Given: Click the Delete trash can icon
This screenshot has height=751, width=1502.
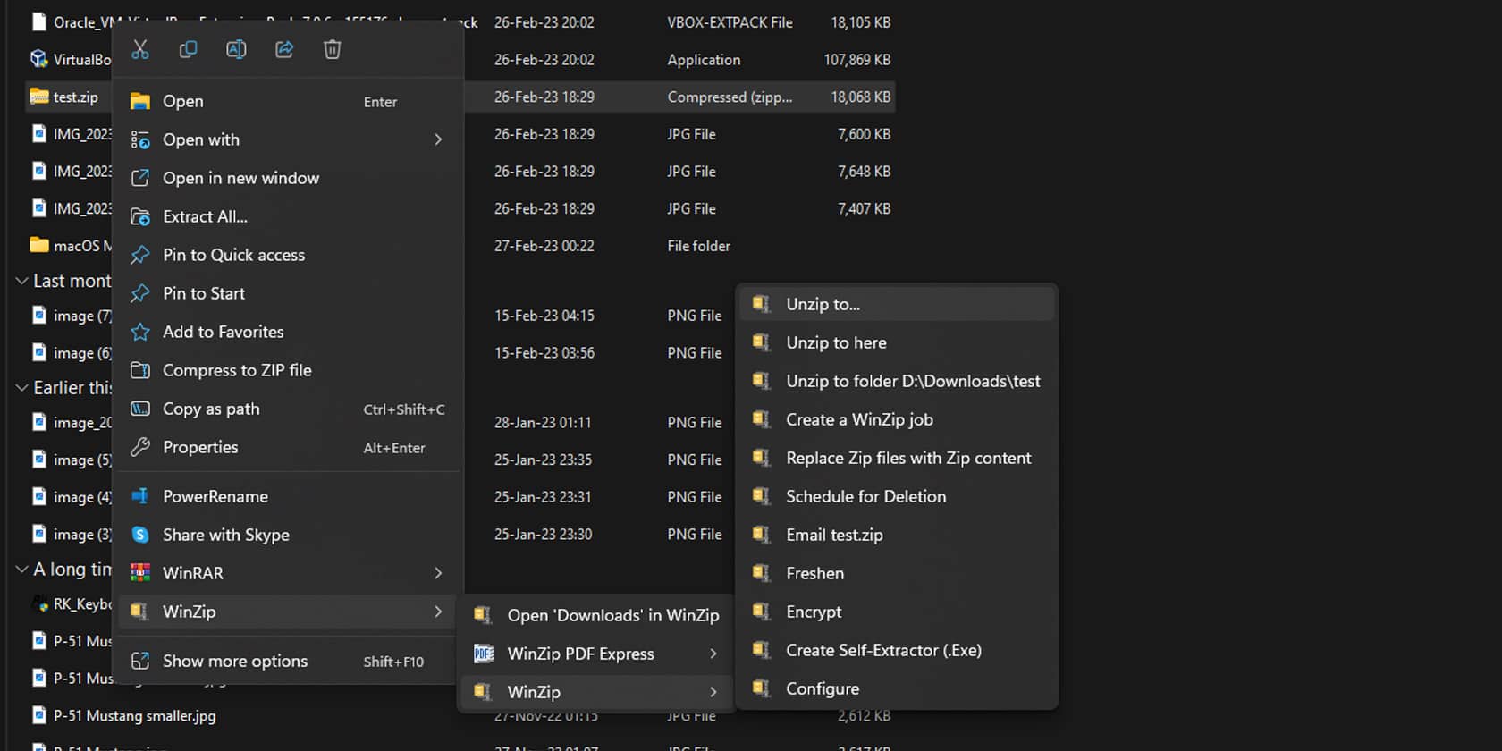Looking at the screenshot, I should coord(332,49).
